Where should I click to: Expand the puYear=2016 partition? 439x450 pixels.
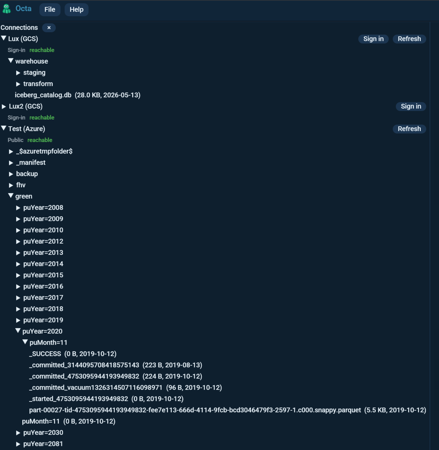pos(18,286)
